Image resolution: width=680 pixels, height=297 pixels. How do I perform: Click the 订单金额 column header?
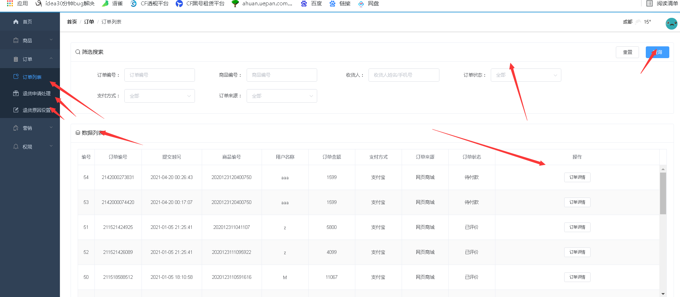(x=331, y=157)
